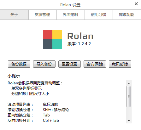Select the 使用习惯 tab
The image size is (141, 130).
pos(99,15)
